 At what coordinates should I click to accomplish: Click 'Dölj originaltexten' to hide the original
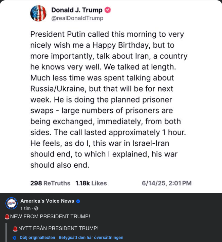pyautogui.click(x=37, y=238)
